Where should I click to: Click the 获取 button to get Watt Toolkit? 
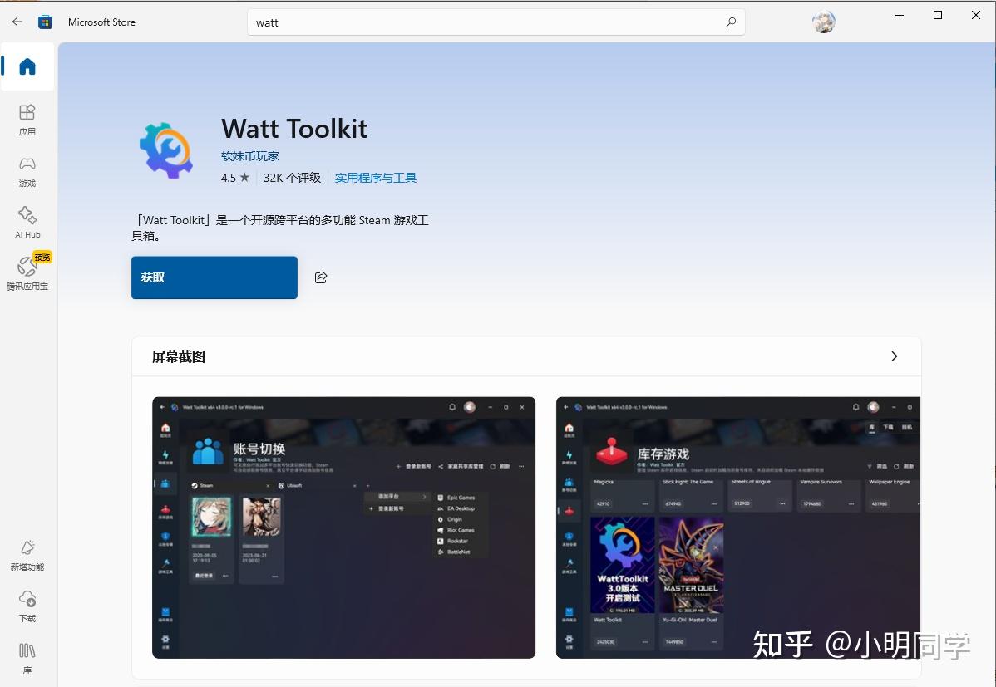tap(214, 277)
